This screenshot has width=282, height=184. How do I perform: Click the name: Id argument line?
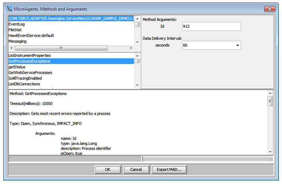(69, 139)
